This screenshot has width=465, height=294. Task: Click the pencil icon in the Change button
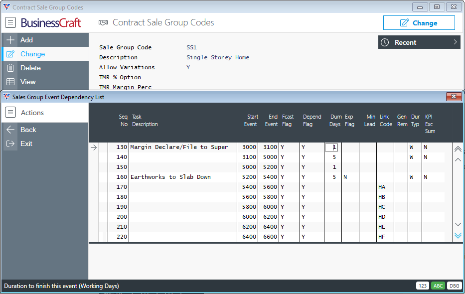click(404, 23)
